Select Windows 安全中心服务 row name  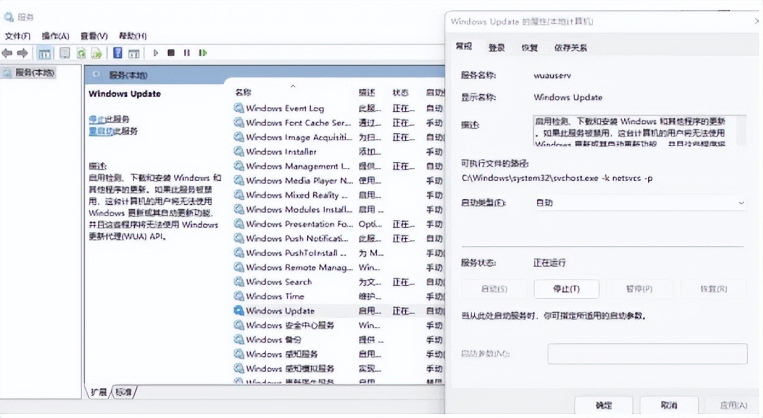[290, 326]
